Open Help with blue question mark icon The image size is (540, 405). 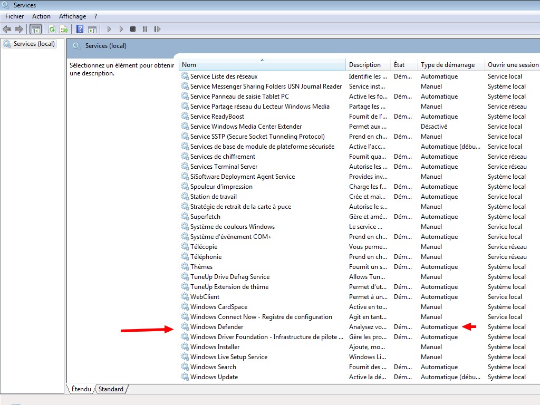80,29
